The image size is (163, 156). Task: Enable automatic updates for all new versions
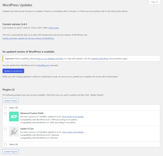coord(28,38)
